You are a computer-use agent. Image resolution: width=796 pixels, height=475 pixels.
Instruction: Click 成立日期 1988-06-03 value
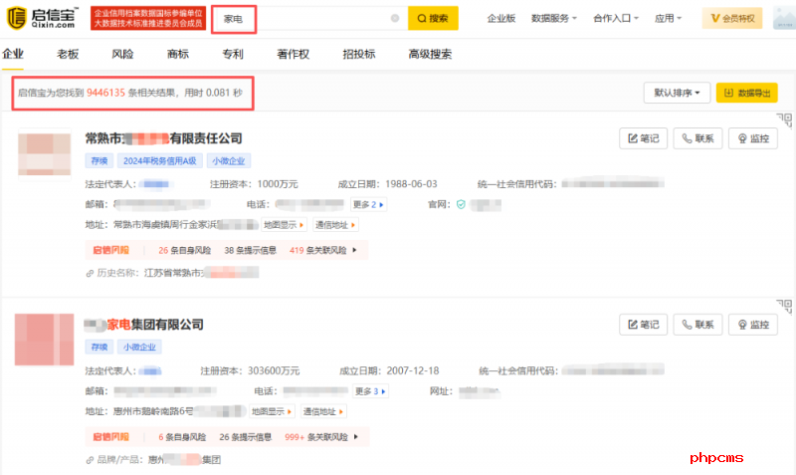click(411, 184)
